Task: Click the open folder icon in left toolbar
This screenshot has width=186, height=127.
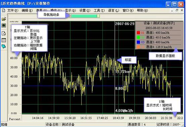Action: coord(4,19)
